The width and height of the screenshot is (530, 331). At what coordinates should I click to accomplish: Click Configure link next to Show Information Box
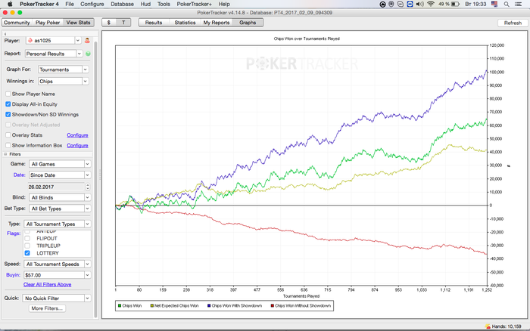pyautogui.click(x=77, y=145)
